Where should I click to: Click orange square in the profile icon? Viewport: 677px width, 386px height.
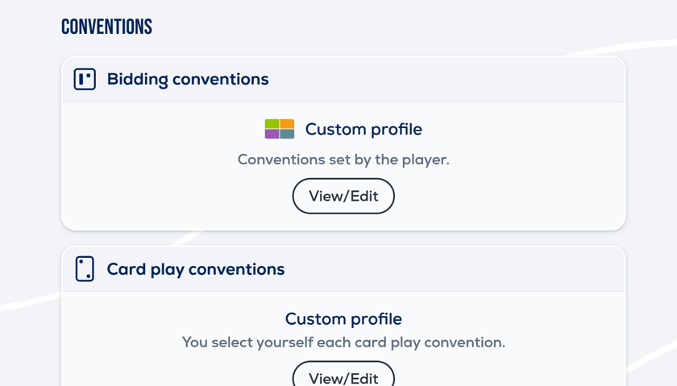pos(287,124)
